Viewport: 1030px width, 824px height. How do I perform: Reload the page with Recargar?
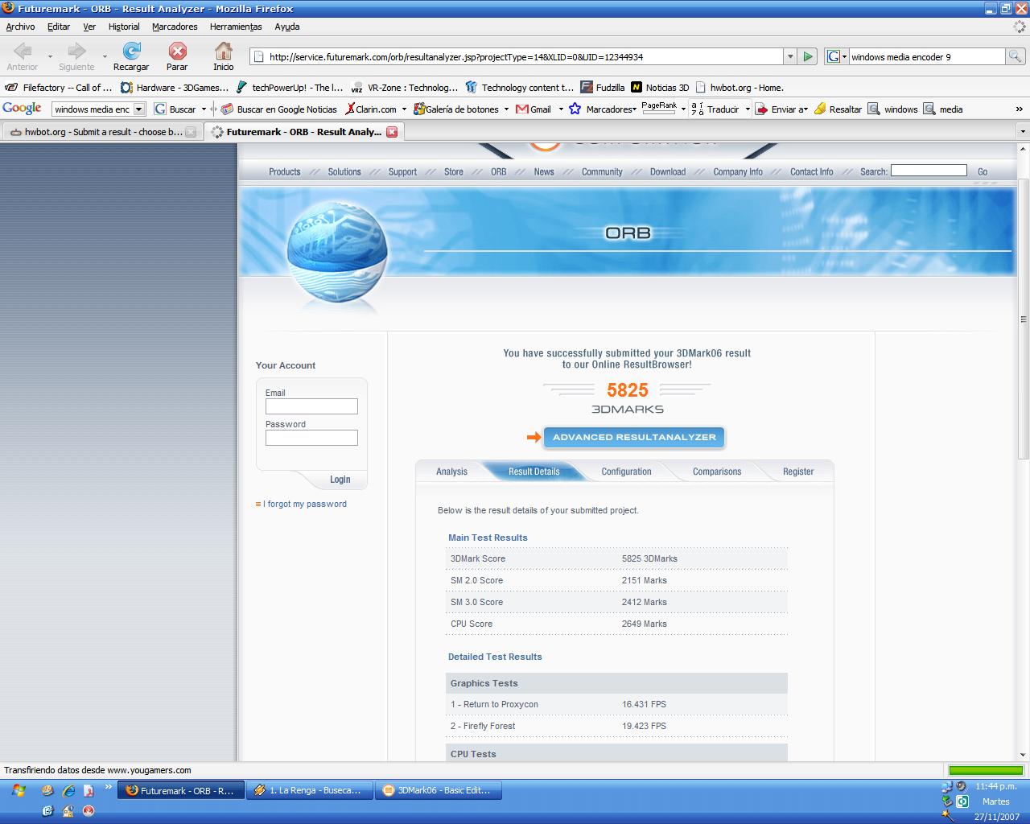pyautogui.click(x=131, y=56)
